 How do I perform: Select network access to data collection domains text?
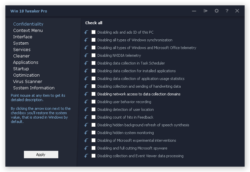click(139, 94)
